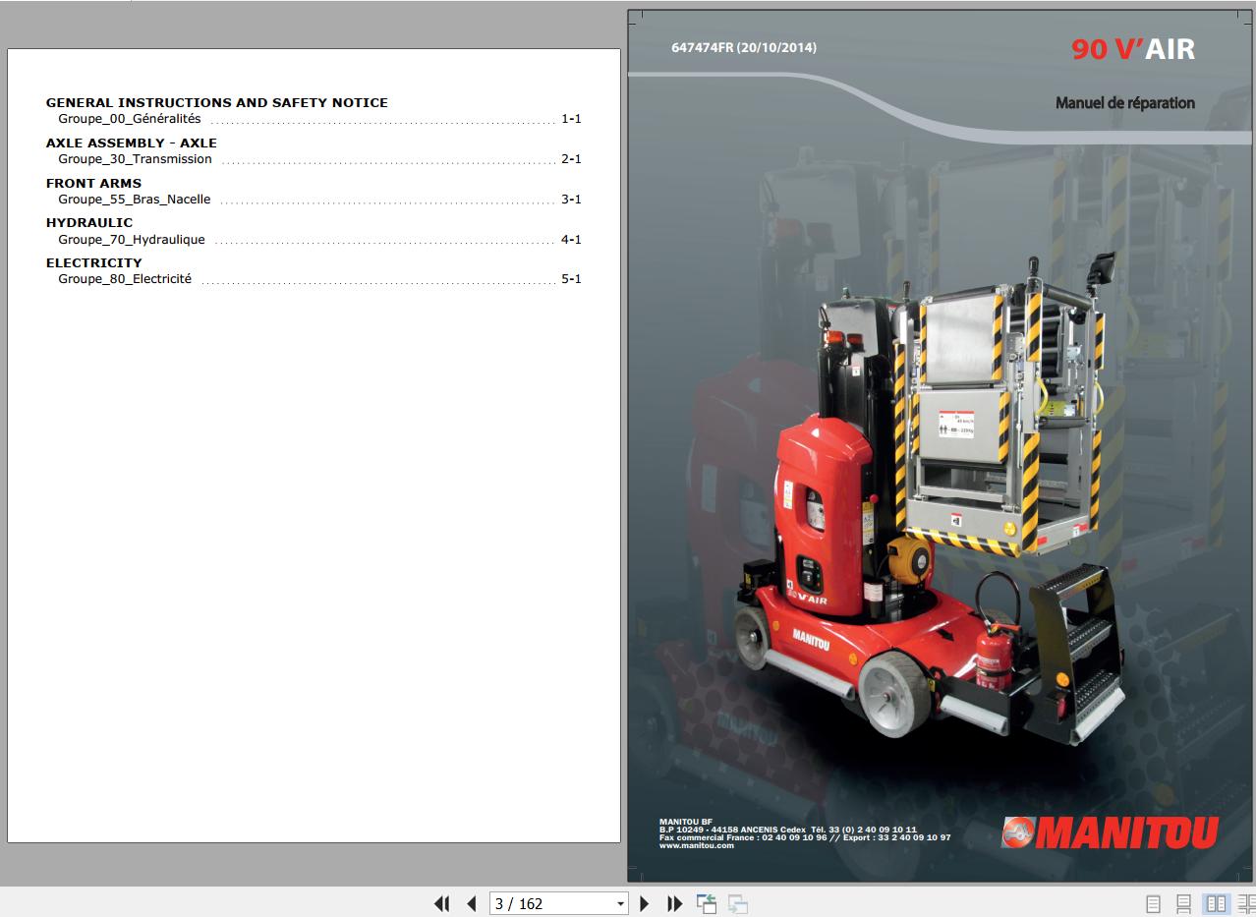This screenshot has height=917, width=1256.
Task: Open Groupe_55_Bras_Nacelle contents entry
Action: pos(319,200)
